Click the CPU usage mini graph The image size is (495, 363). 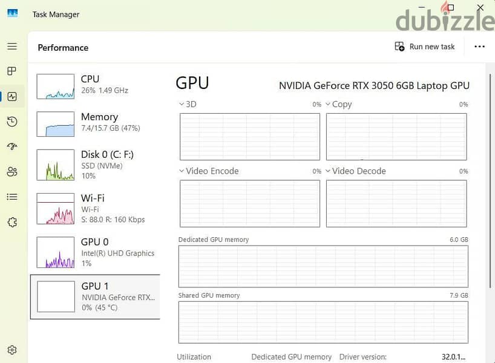(x=56, y=87)
